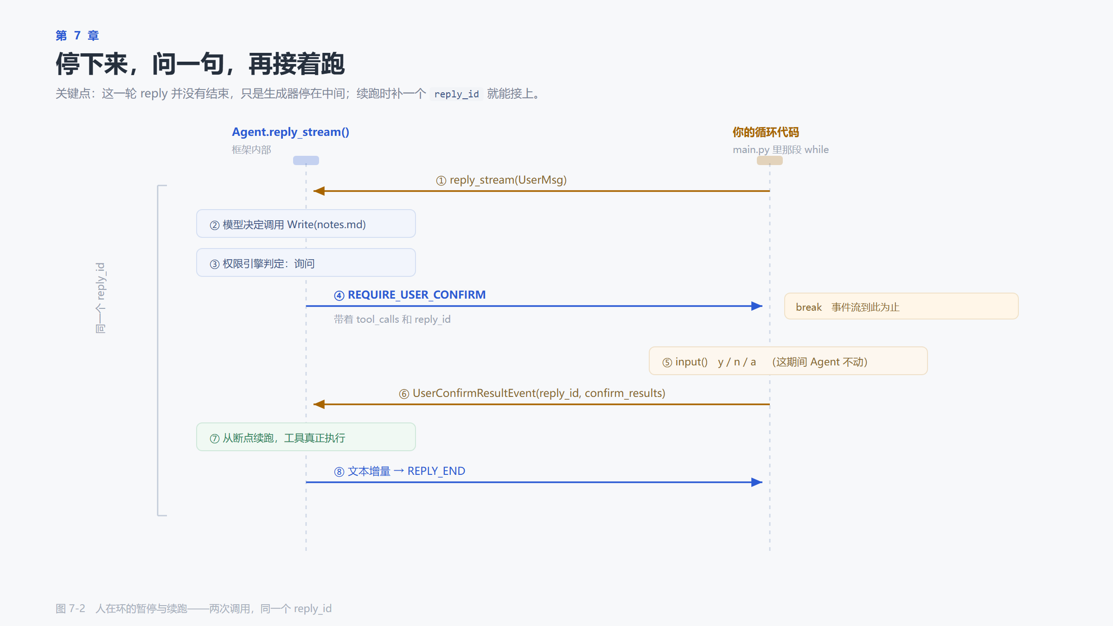The height and width of the screenshot is (626, 1113).
Task: Click the 'Agent.reply_stream()' lifeline header
Action: (x=291, y=132)
